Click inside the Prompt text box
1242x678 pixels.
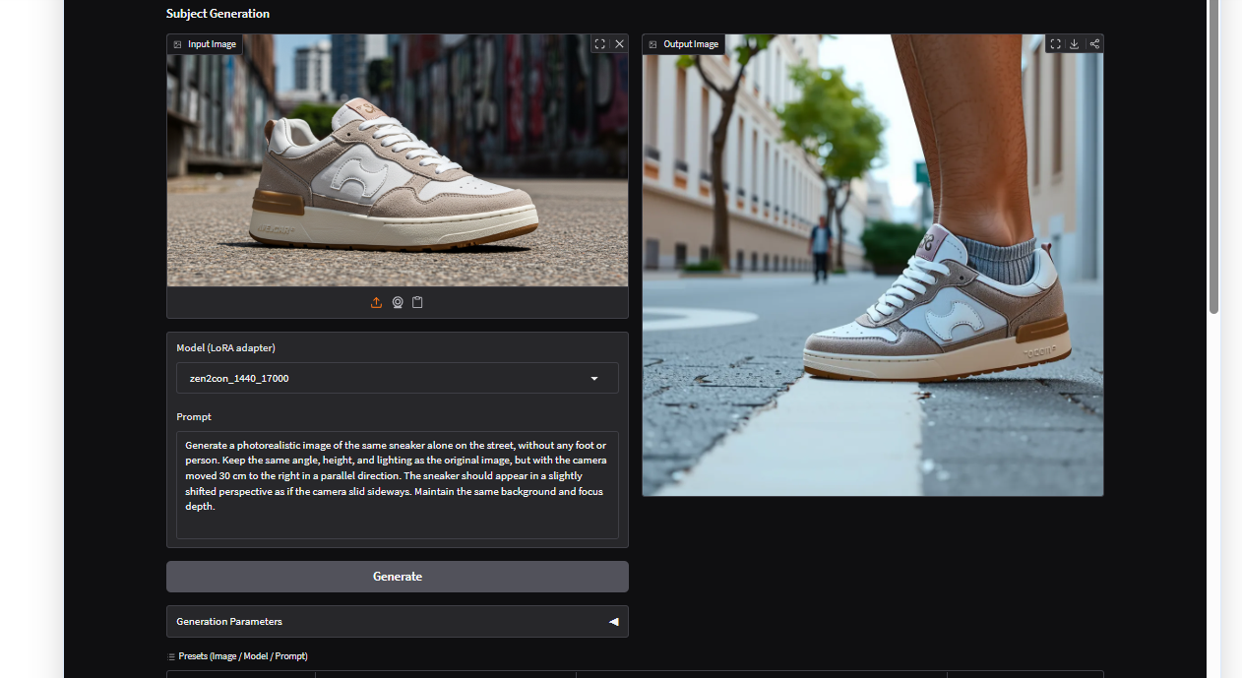click(x=397, y=484)
